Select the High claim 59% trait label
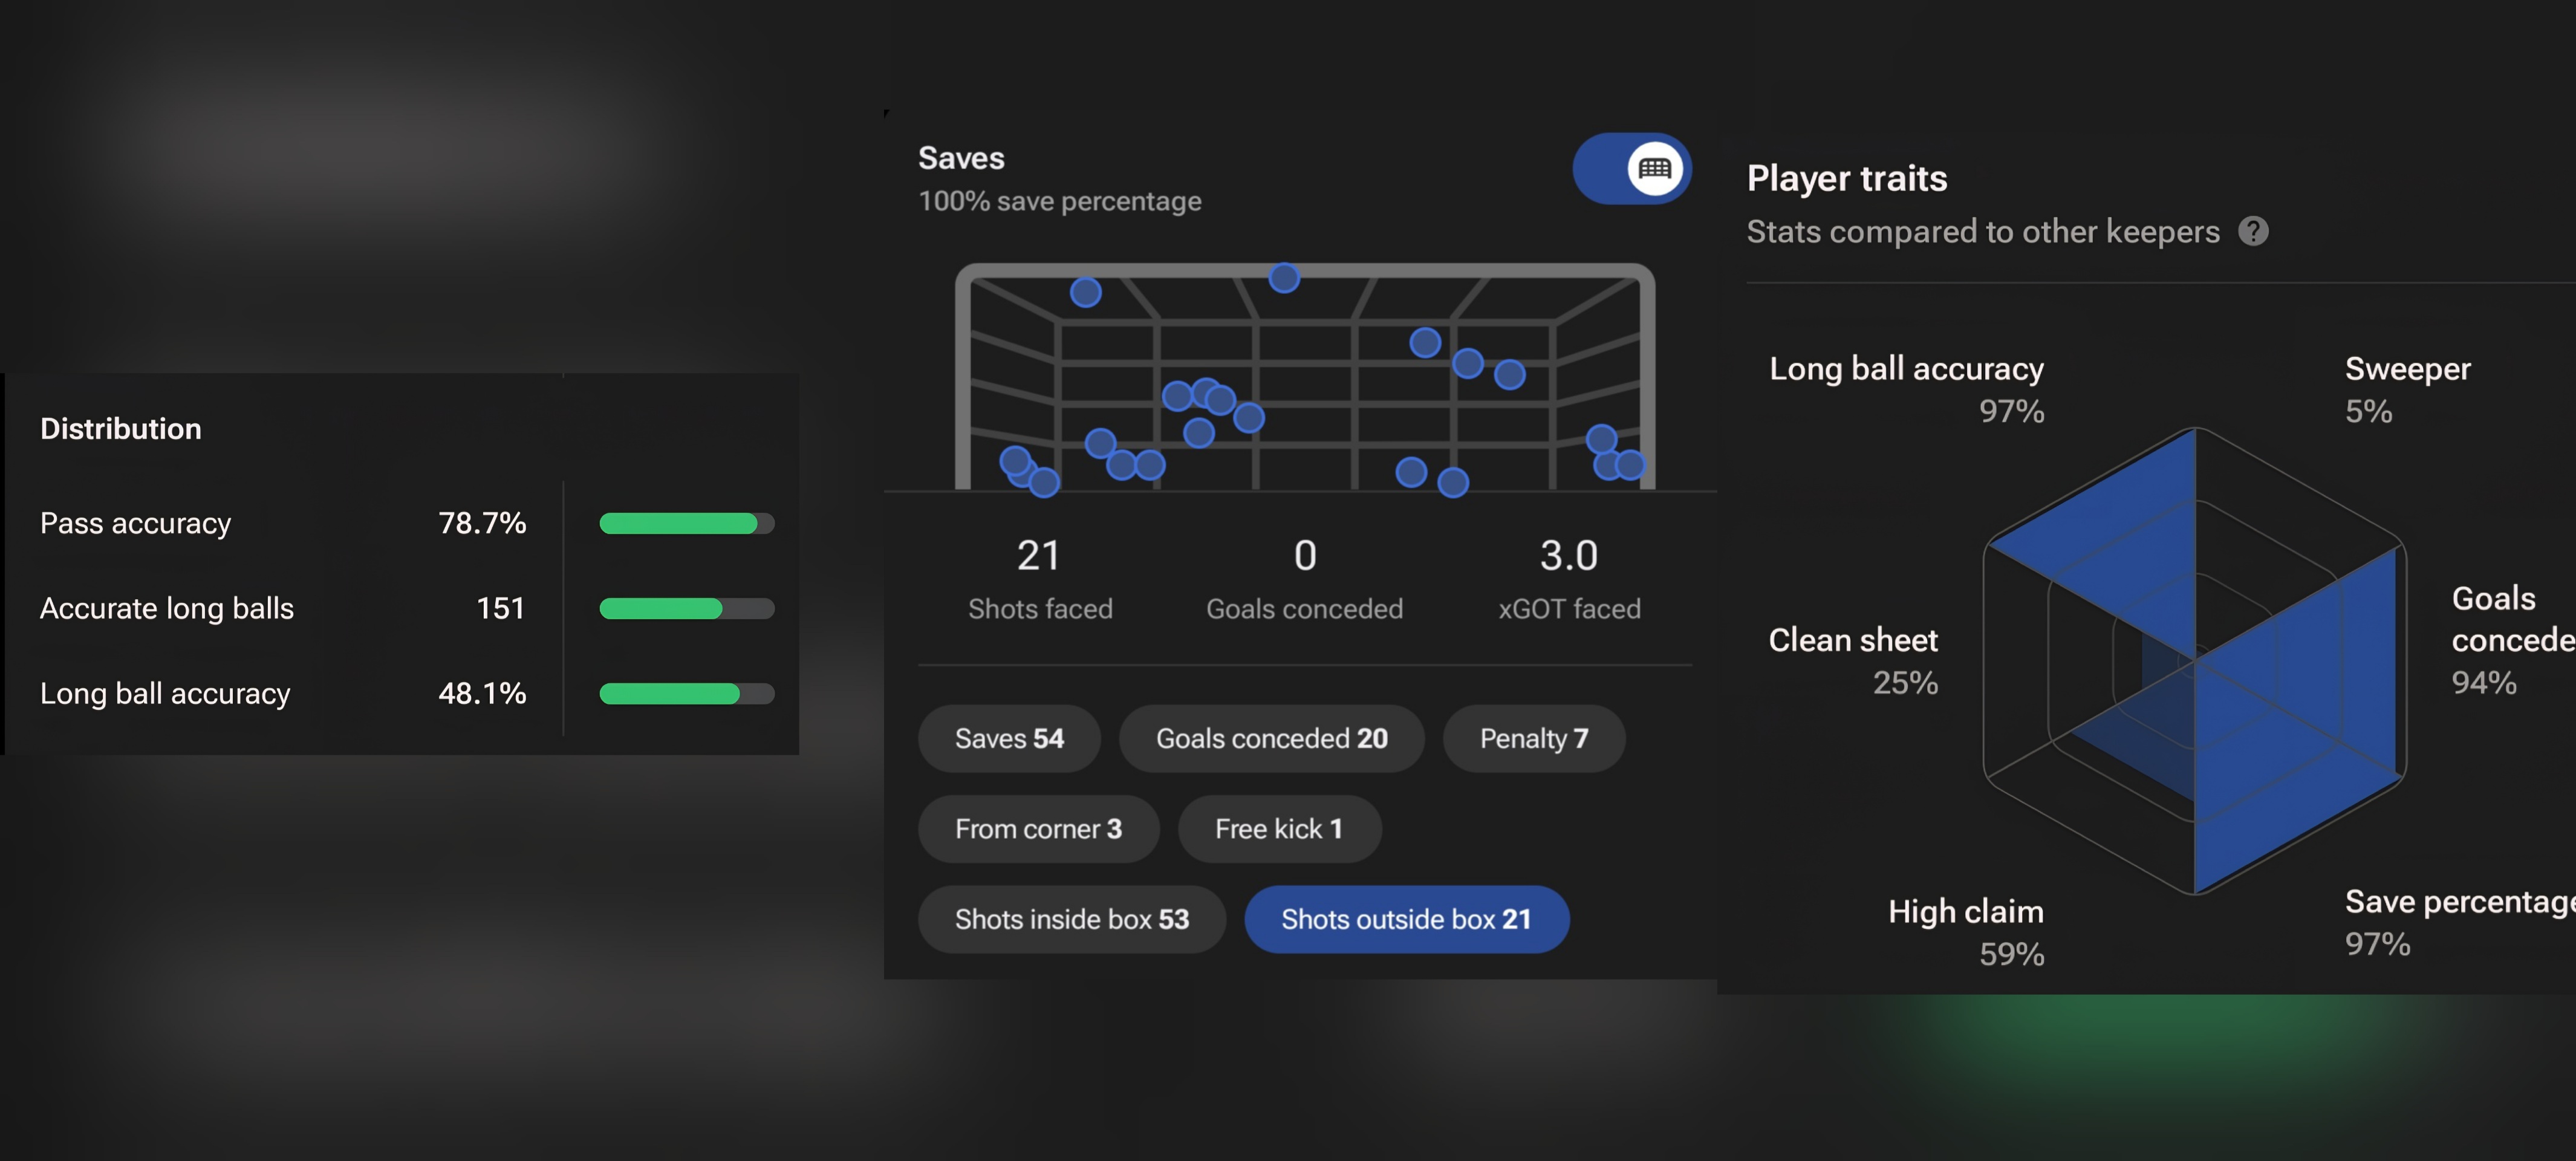The width and height of the screenshot is (2576, 1161). [x=1965, y=931]
